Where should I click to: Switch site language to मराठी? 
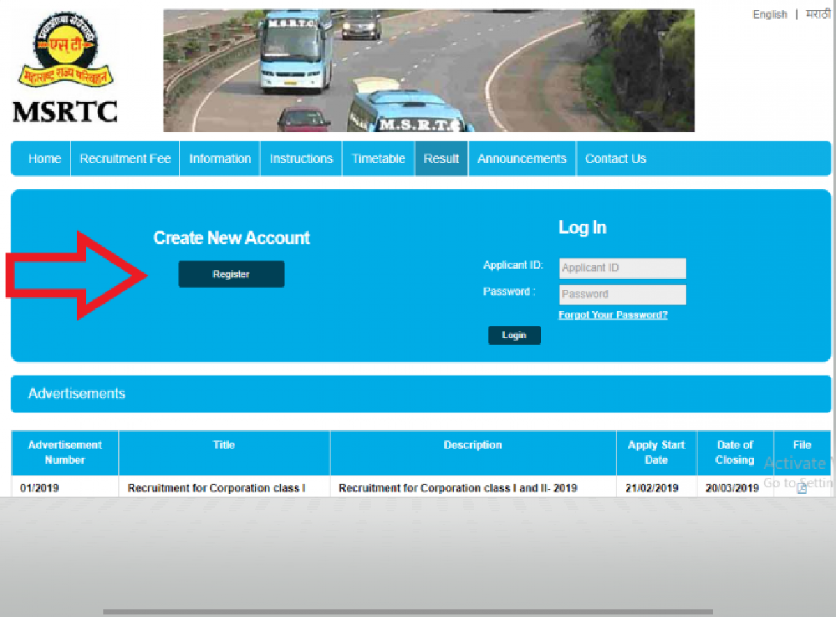(819, 15)
